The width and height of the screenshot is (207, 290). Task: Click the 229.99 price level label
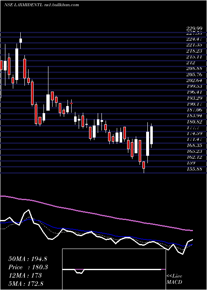pyautogui.click(x=194, y=29)
